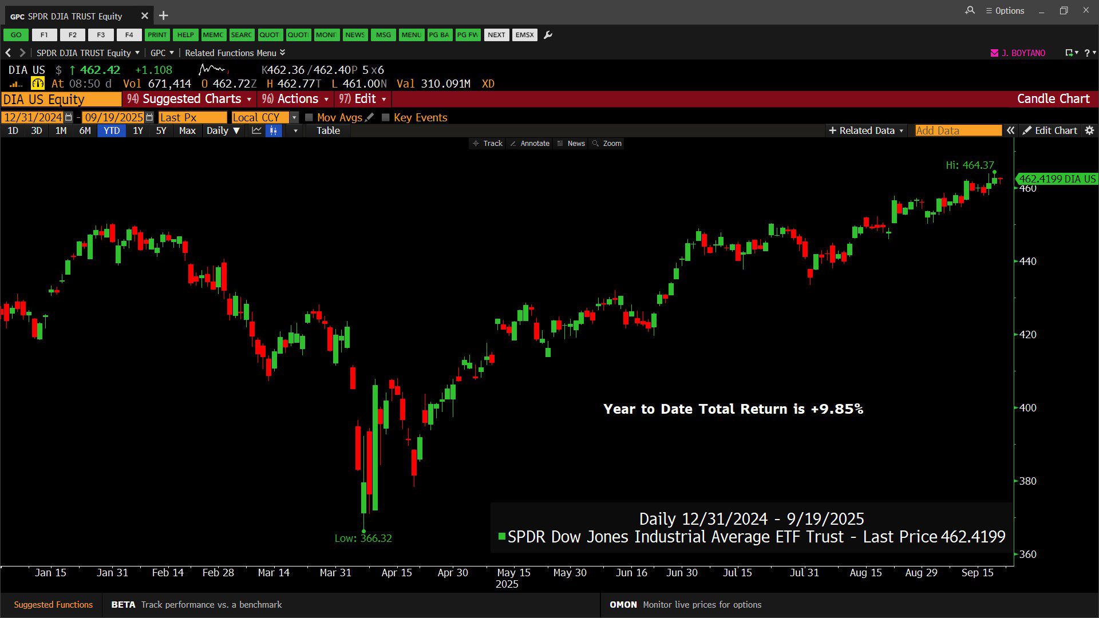Click the PRINT function key
Viewport: 1099px width, 618px height.
coord(157,35)
